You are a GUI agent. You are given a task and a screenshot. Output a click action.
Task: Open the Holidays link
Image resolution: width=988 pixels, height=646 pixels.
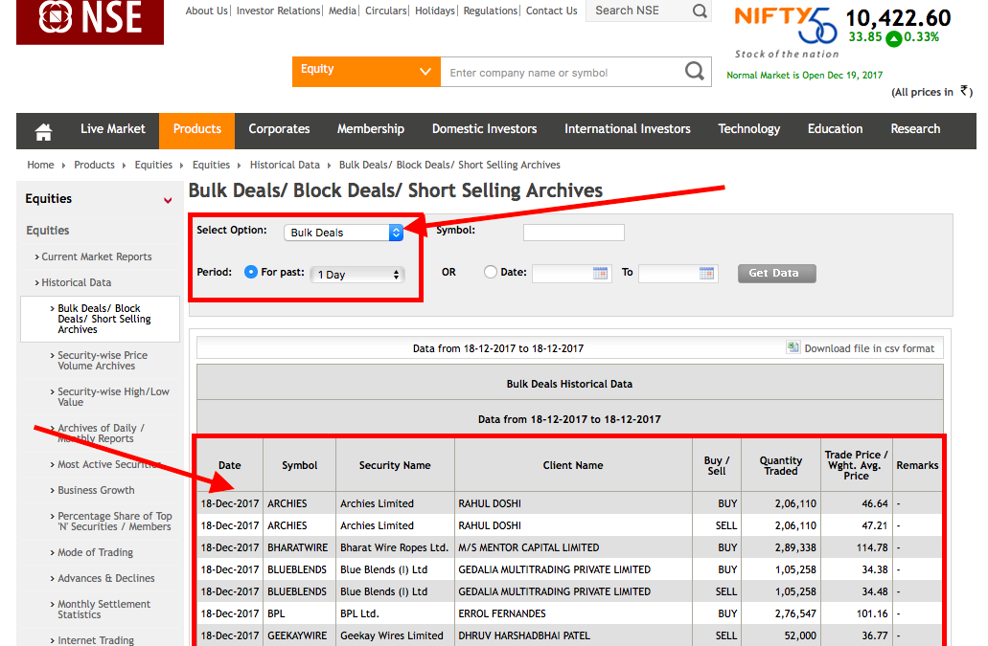pyautogui.click(x=435, y=11)
